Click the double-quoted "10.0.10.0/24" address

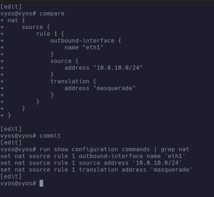pos(118,68)
